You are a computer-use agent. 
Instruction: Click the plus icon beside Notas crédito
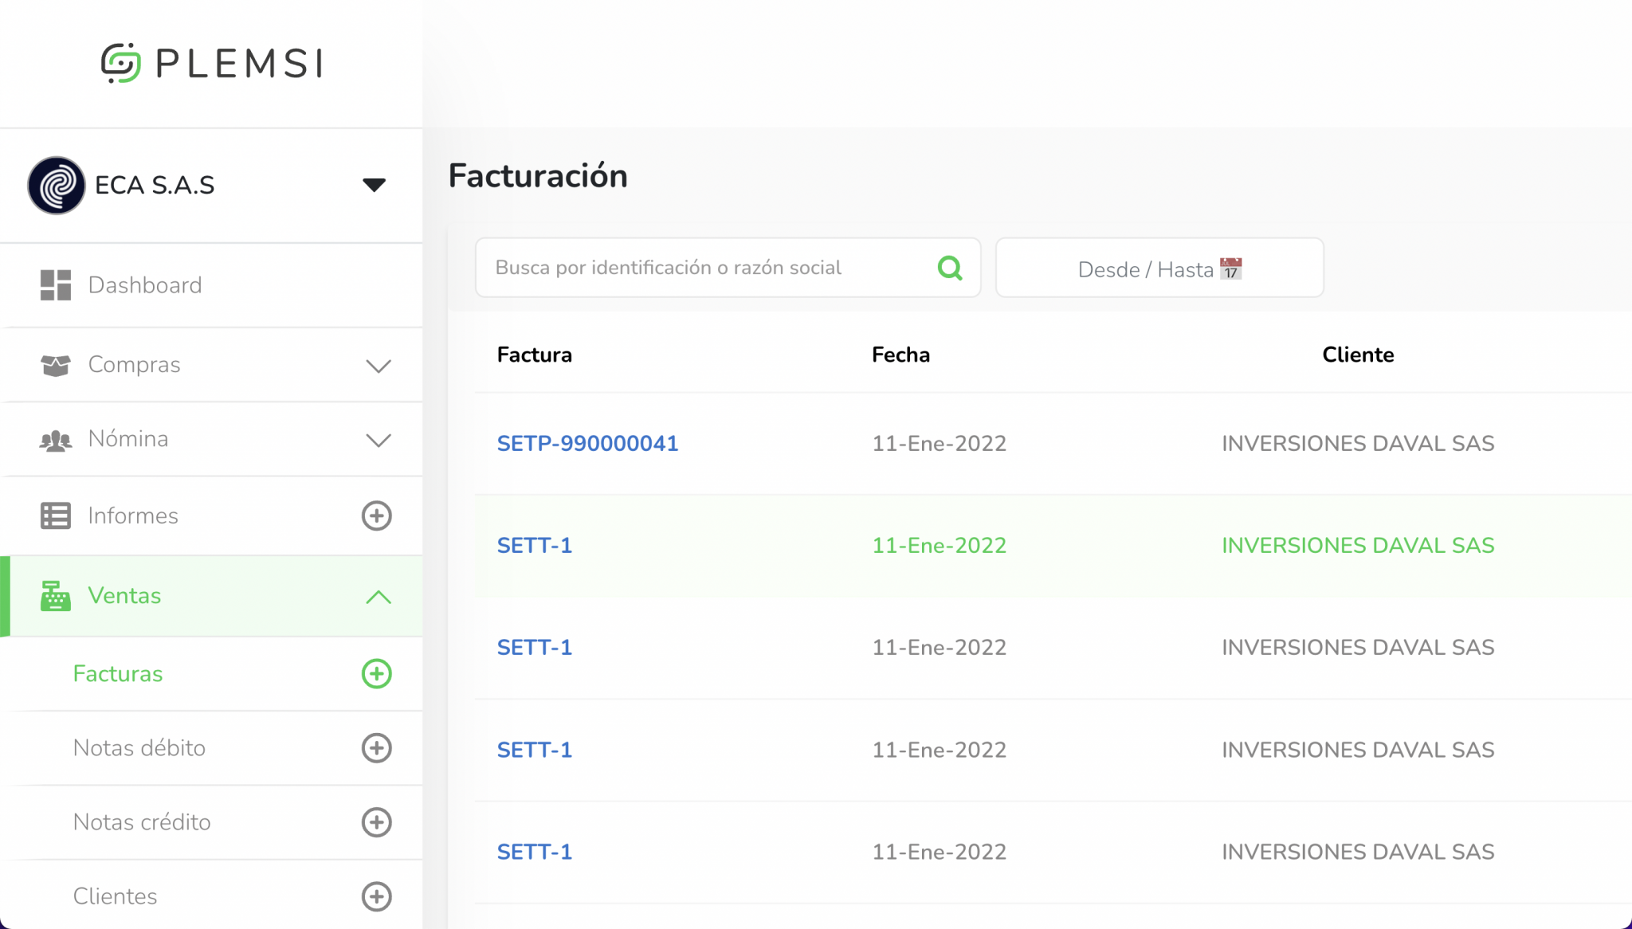(376, 822)
